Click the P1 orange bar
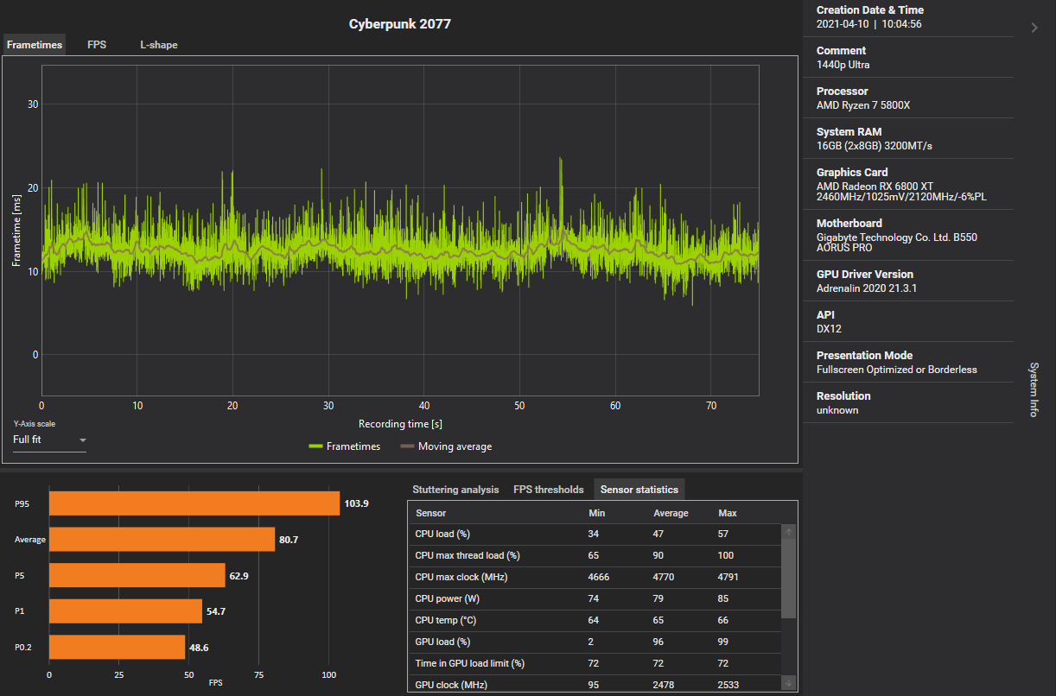 125,611
